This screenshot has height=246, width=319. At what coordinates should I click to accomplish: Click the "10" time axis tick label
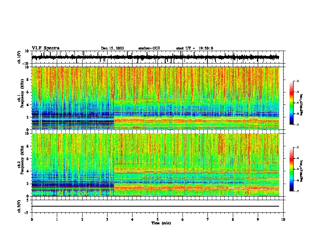(x=283, y=219)
